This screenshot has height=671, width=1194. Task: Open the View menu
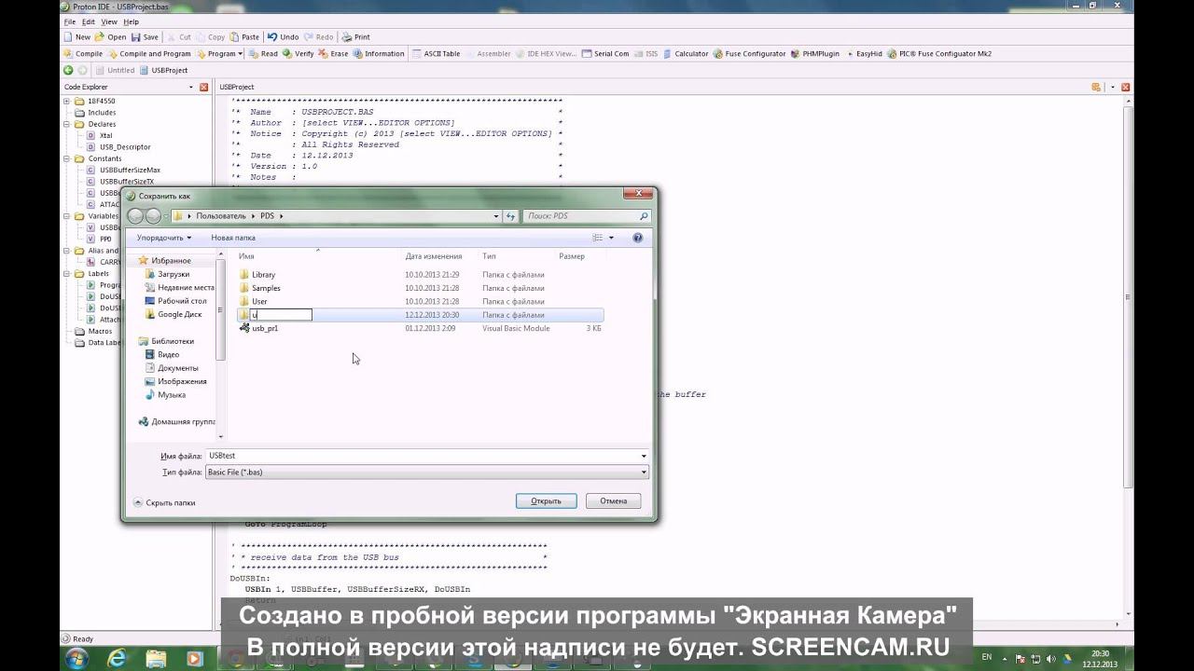tap(109, 21)
